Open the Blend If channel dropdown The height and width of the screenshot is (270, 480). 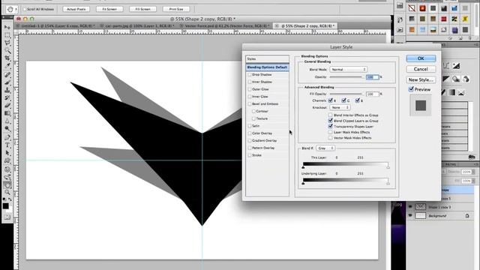[x=325, y=148]
